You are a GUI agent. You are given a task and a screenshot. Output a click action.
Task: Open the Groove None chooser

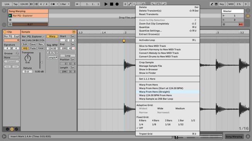[x=12, y=58]
